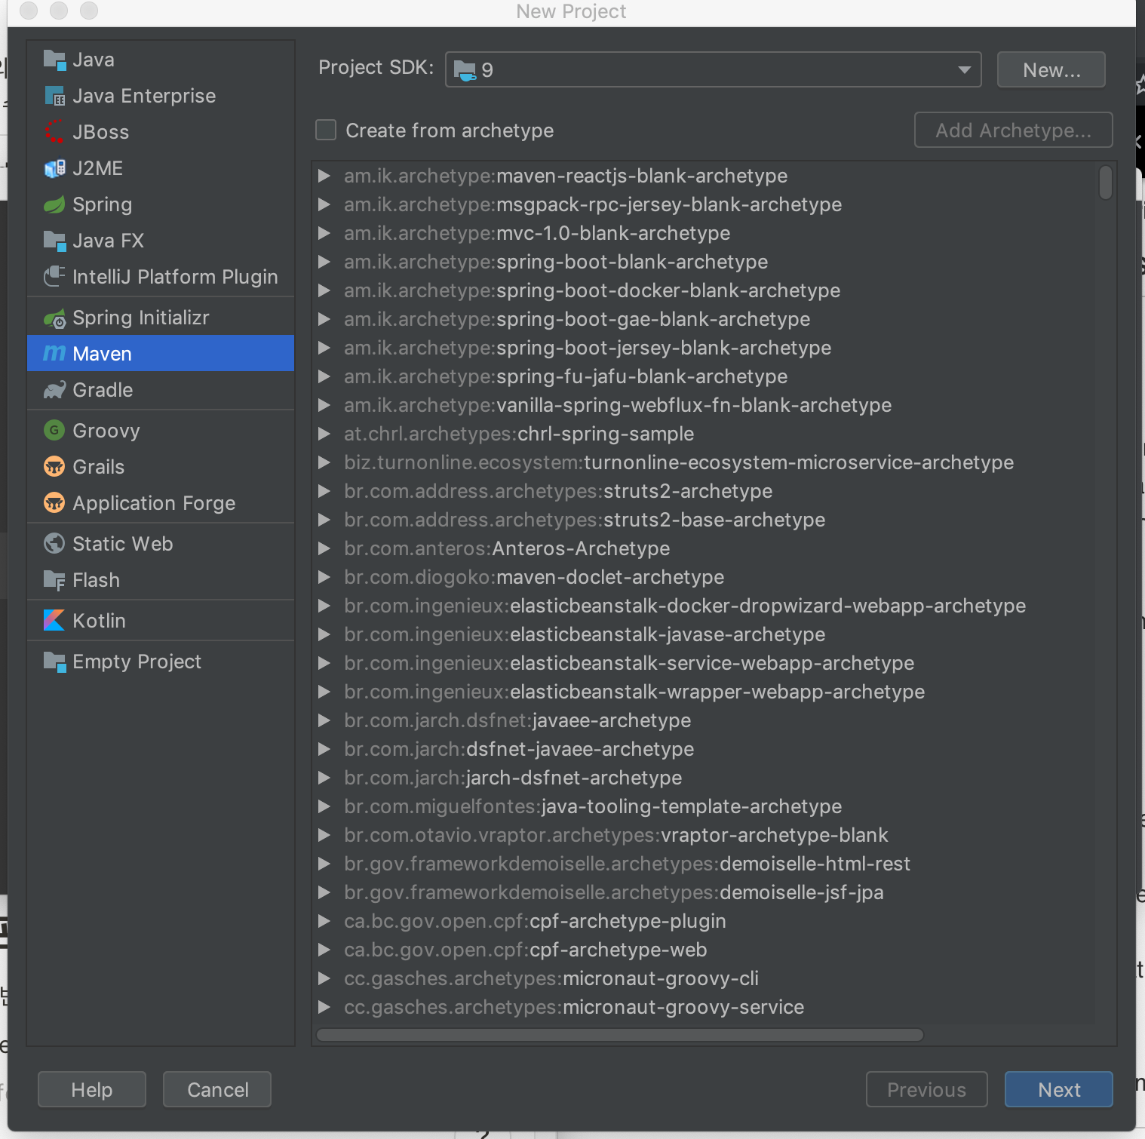Expand Anteros-Archetype node
1145x1139 pixels.
click(x=324, y=548)
